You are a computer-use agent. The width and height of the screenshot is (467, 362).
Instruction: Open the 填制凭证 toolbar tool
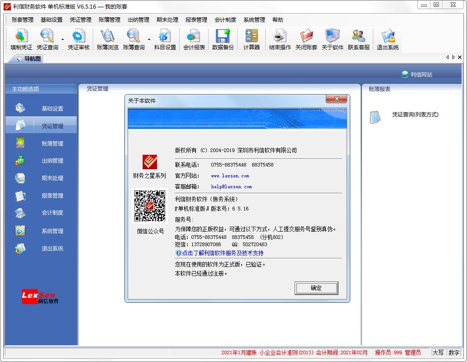[21, 40]
